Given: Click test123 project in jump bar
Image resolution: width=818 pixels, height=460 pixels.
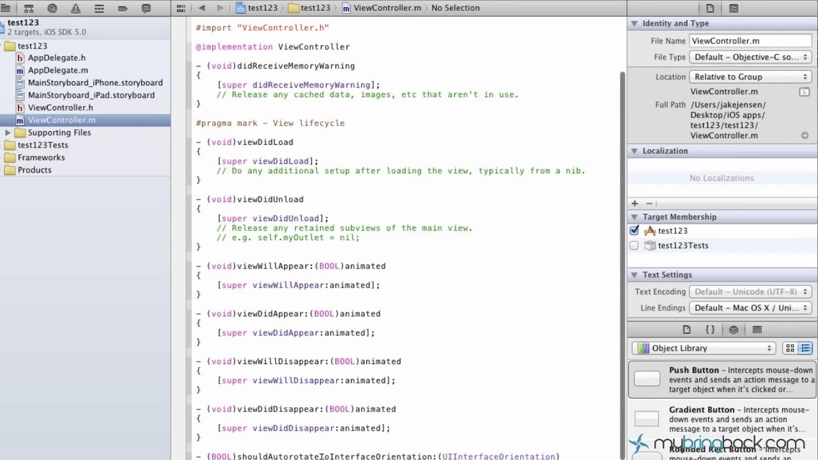Looking at the screenshot, I should click(x=257, y=8).
